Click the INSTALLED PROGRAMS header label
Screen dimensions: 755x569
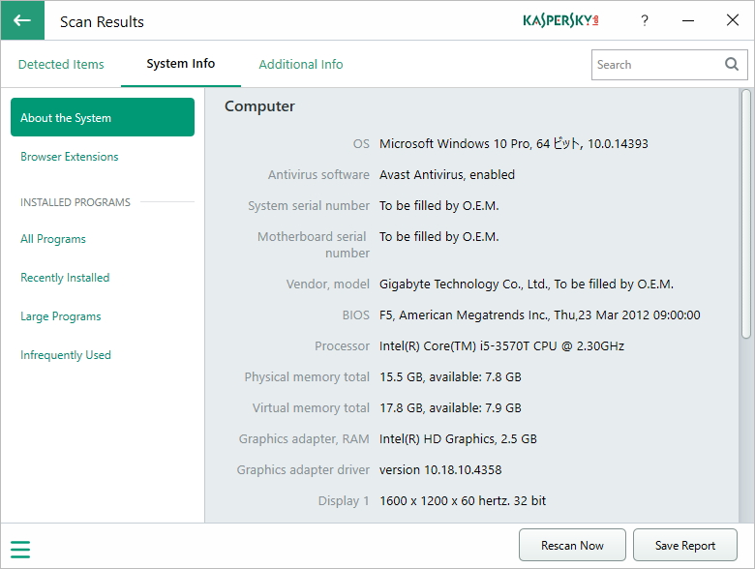[75, 202]
